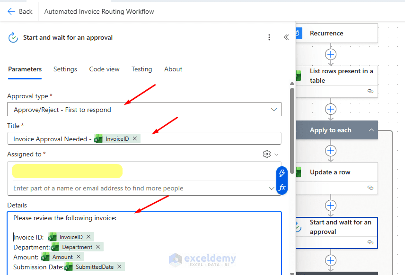Screen dimensions: 405x275
Task: Select List rows present in a table card
Action: click(x=337, y=82)
